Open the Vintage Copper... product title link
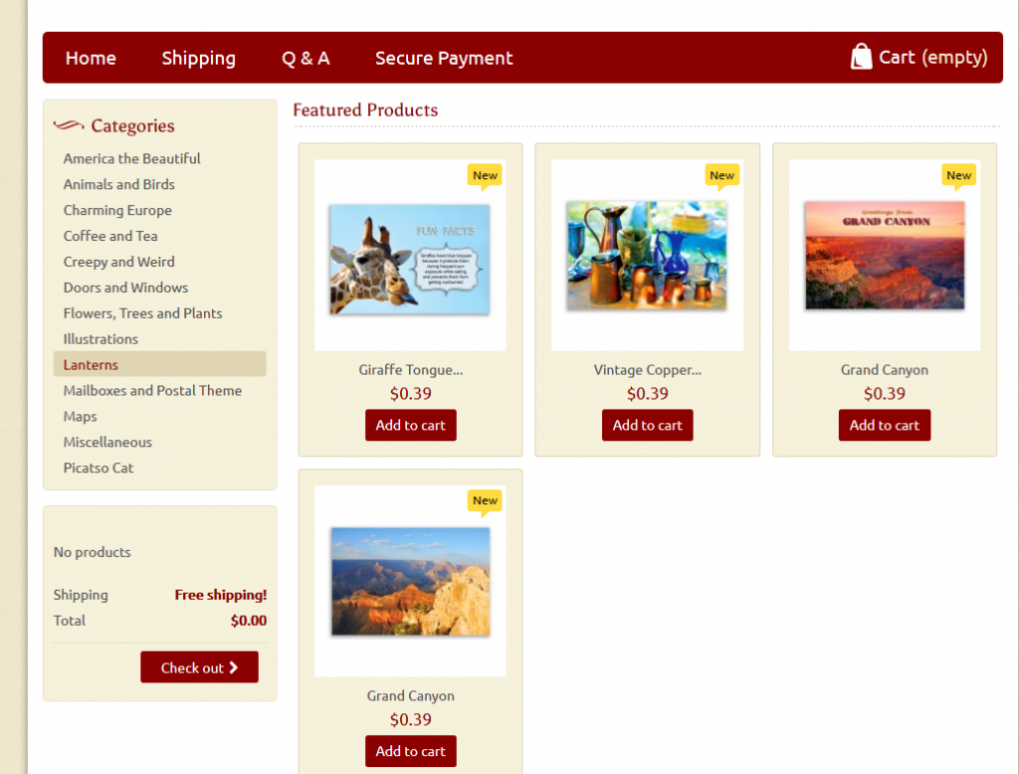The height and width of the screenshot is (774, 1019). click(647, 370)
